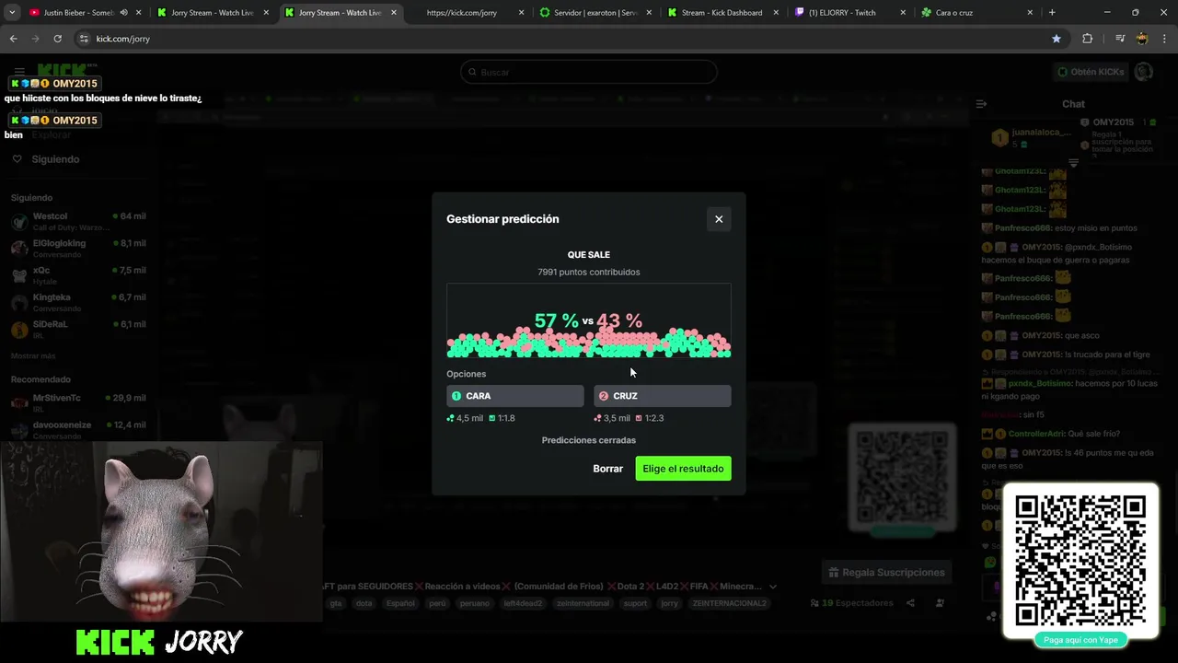Open media controls icon in toolbar

pos(1120,39)
